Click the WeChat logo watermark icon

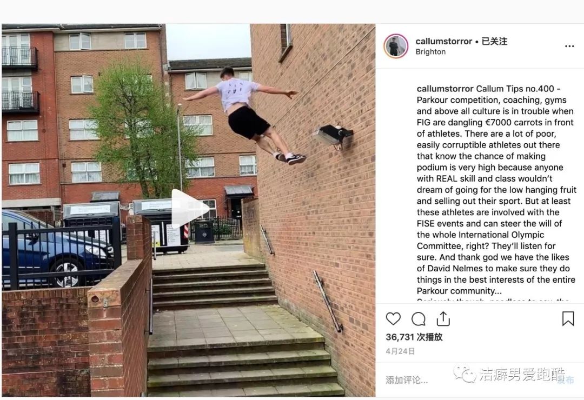464,374
